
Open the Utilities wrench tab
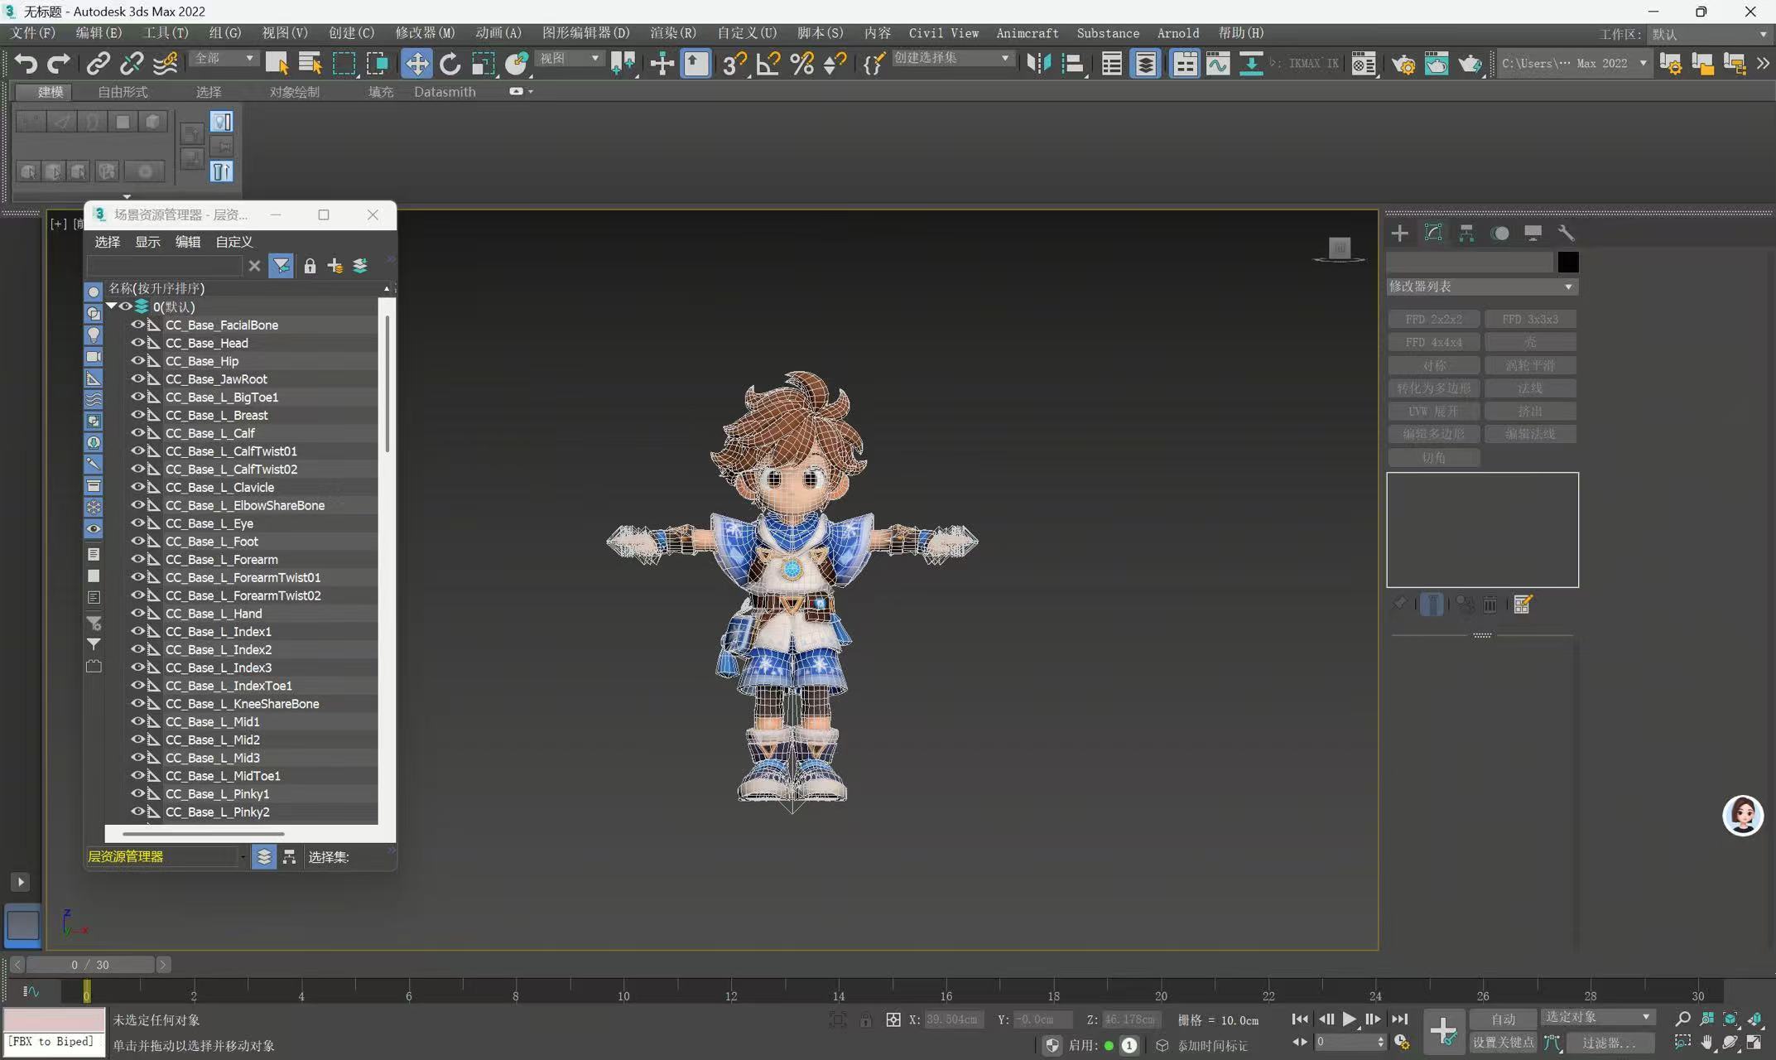[x=1566, y=234]
